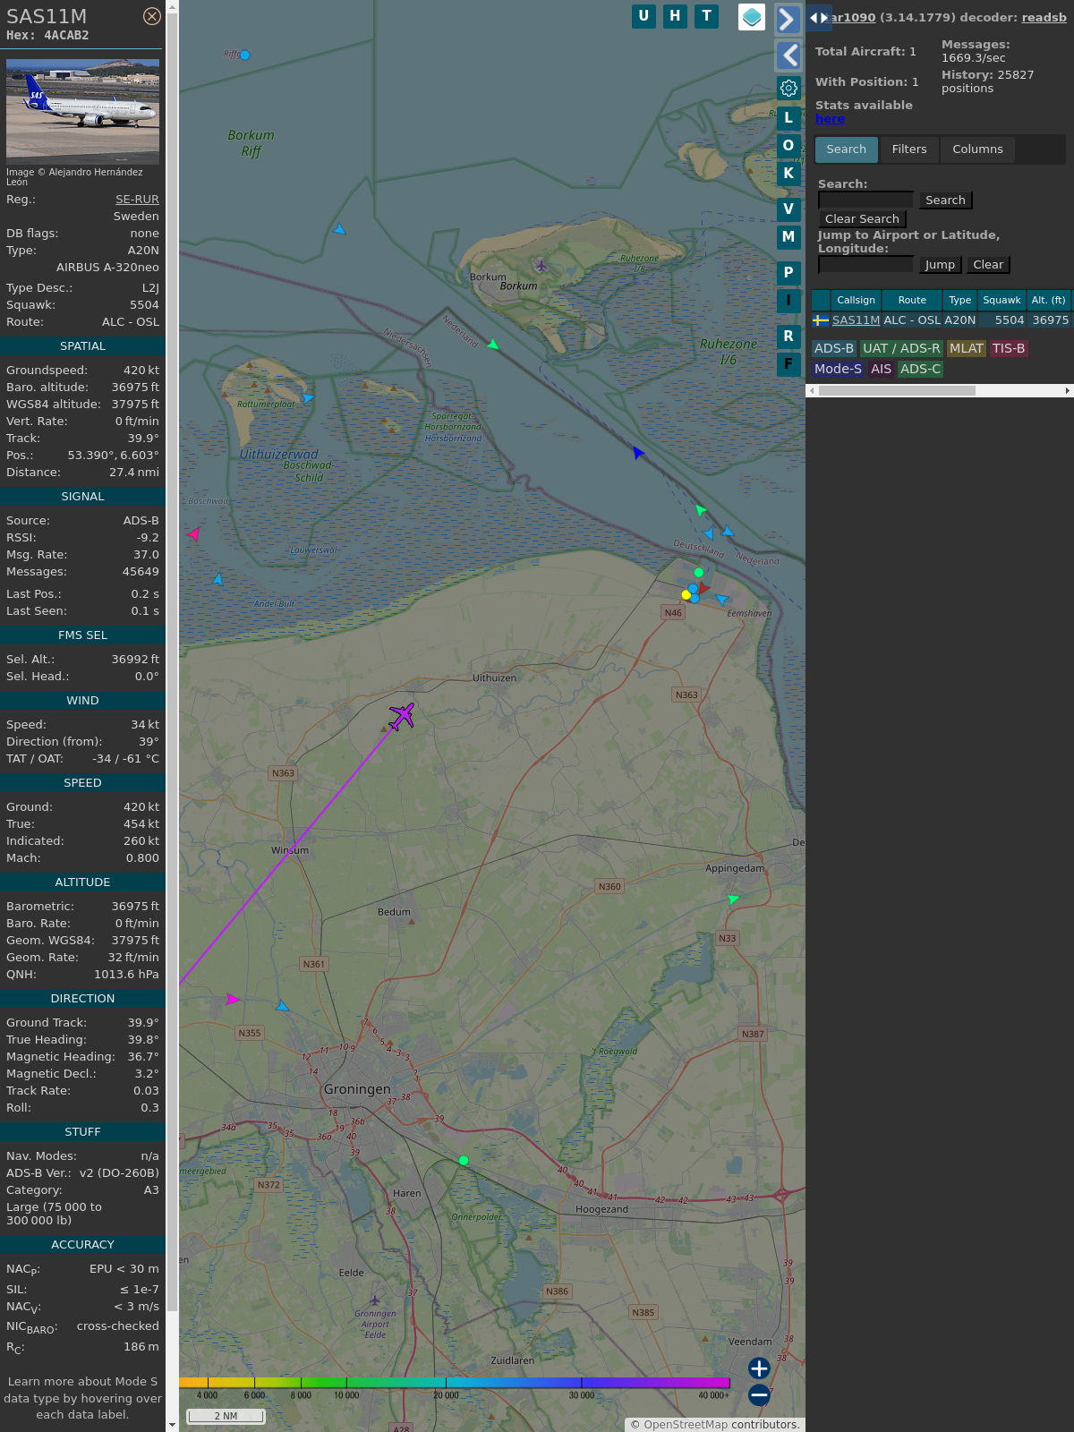
Task: Zoom out with the minus button
Action: [x=759, y=1394]
